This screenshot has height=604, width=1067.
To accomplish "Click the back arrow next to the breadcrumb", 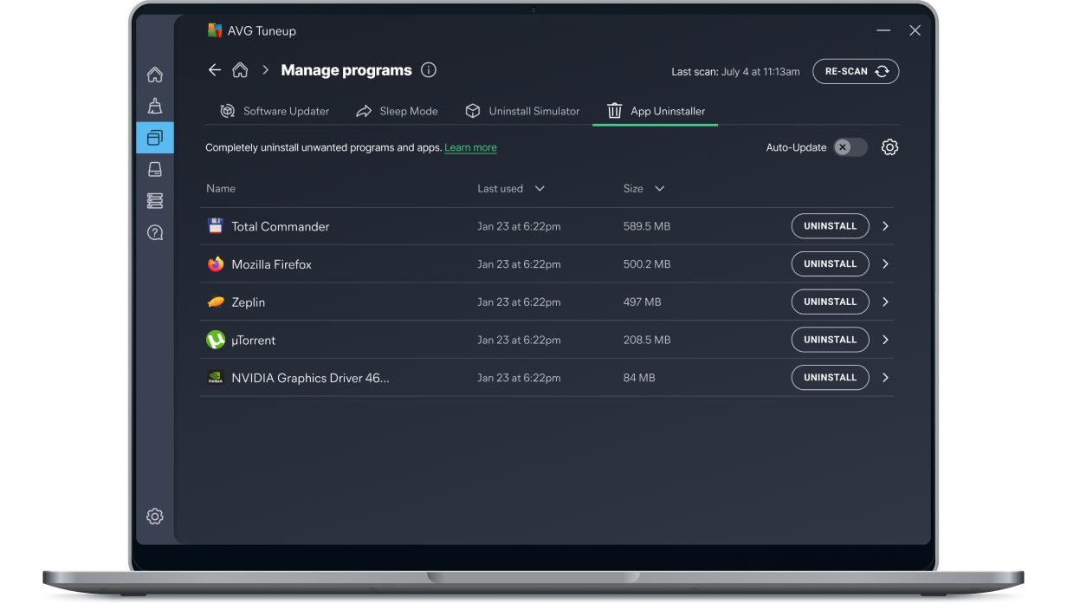I will click(215, 70).
